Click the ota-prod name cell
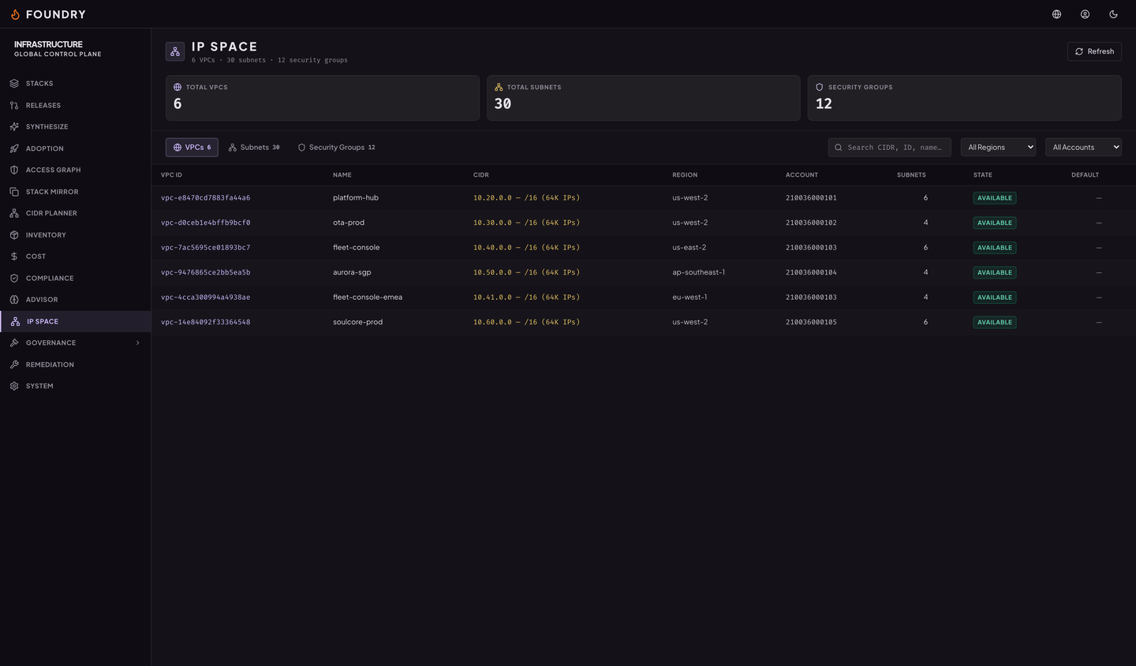 pos(349,223)
